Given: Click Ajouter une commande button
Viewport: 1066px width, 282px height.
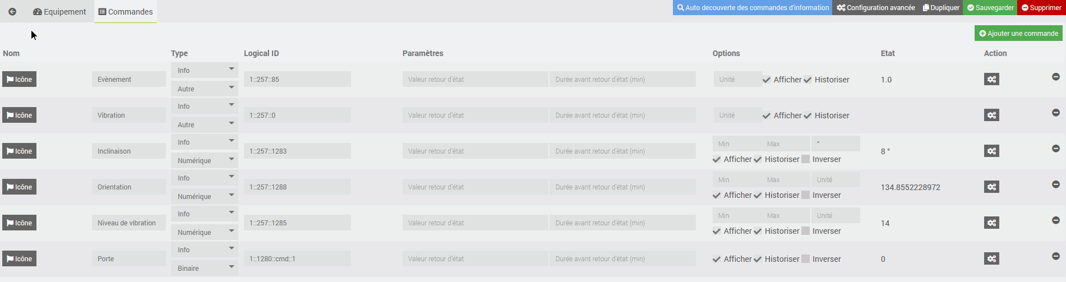Looking at the screenshot, I should 1018,34.
